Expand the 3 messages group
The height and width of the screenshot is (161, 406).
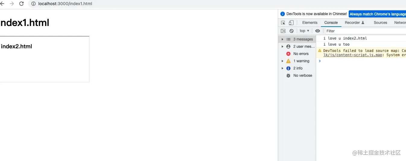[x=282, y=39]
